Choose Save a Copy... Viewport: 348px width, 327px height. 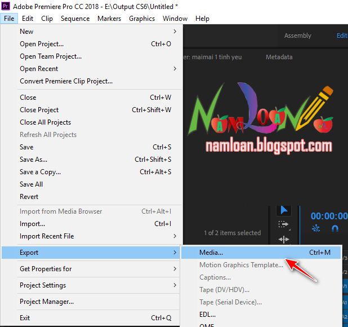pos(92,172)
